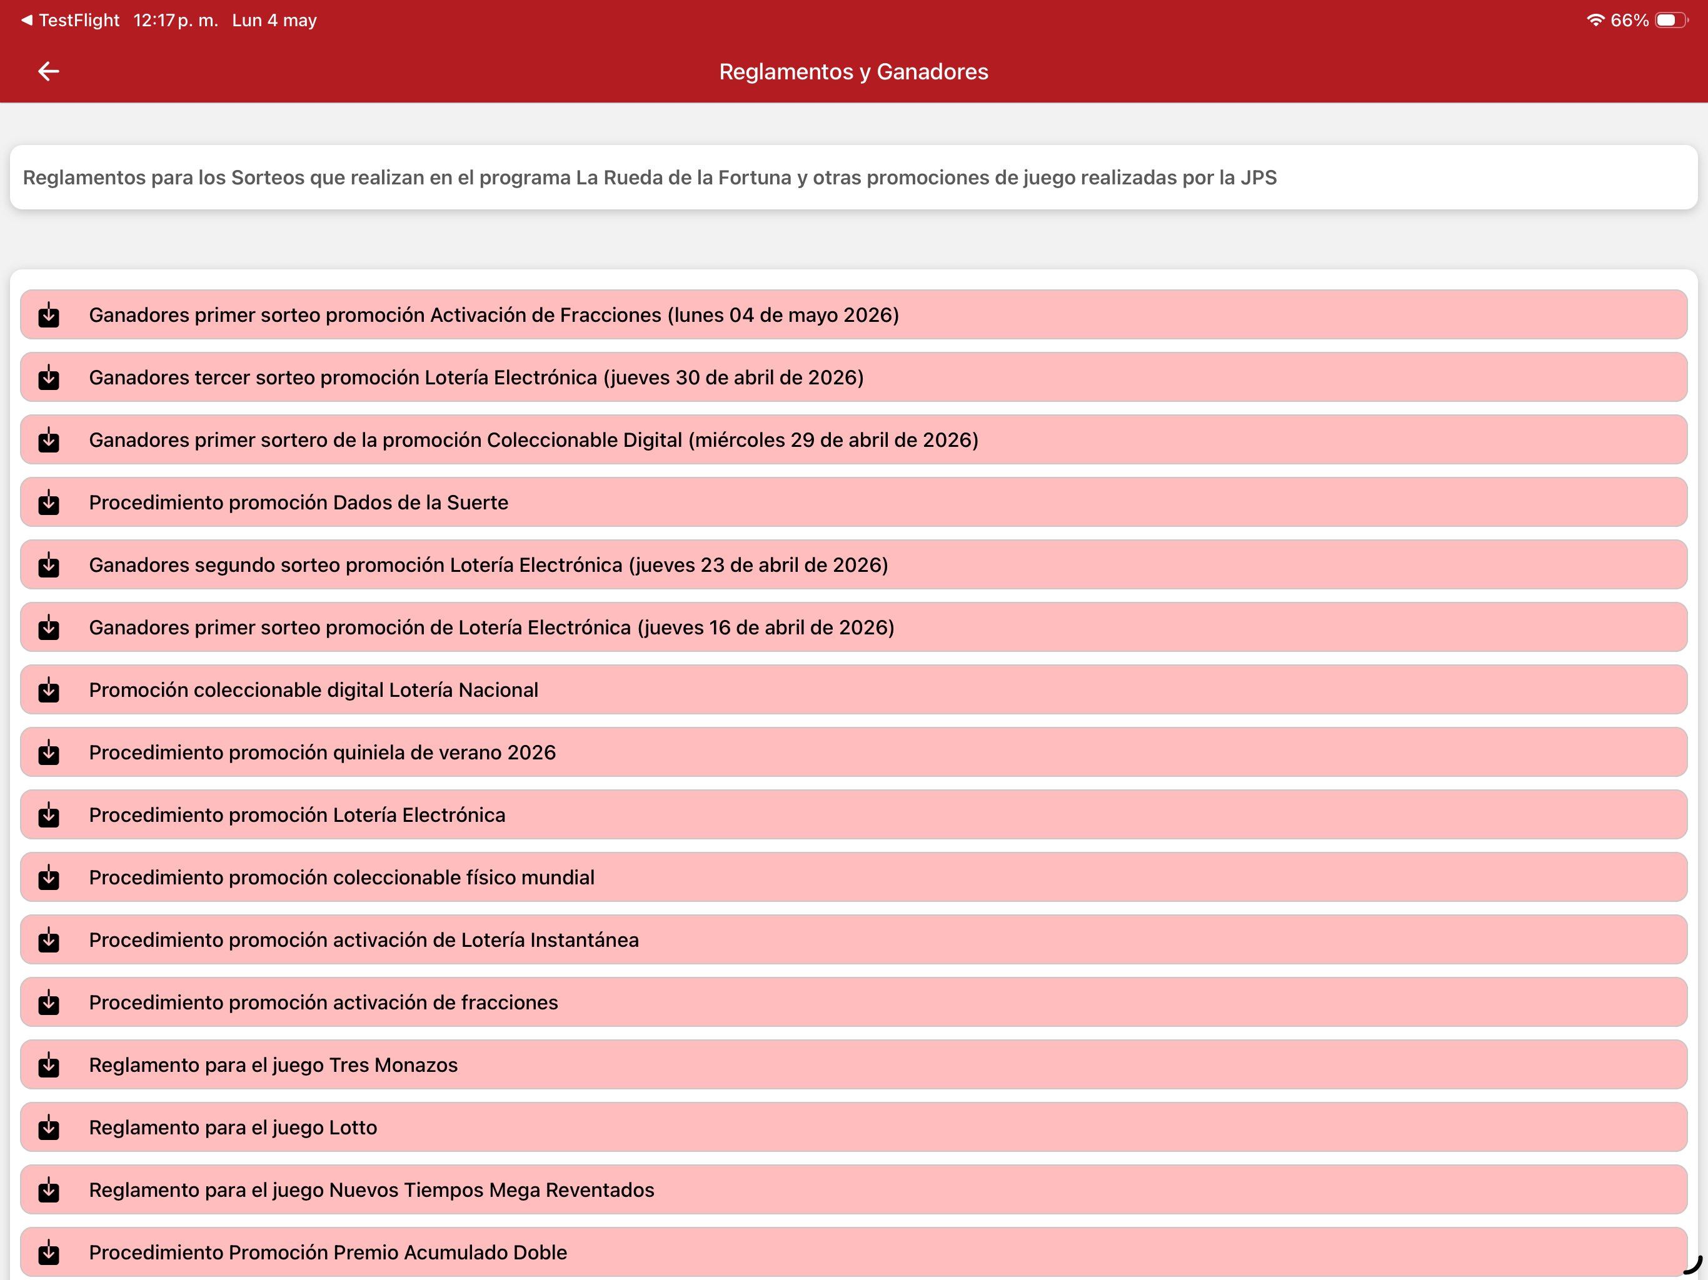Open Procedimiento activación de Lotería Instantánea
Image resolution: width=1708 pixels, height=1280 pixels.
tap(853, 941)
